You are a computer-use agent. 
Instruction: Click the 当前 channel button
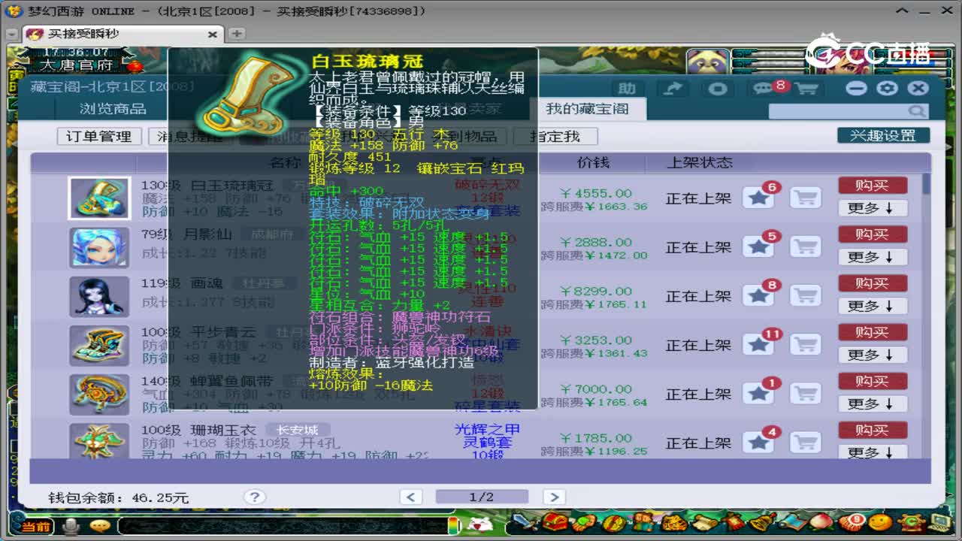[x=35, y=527]
